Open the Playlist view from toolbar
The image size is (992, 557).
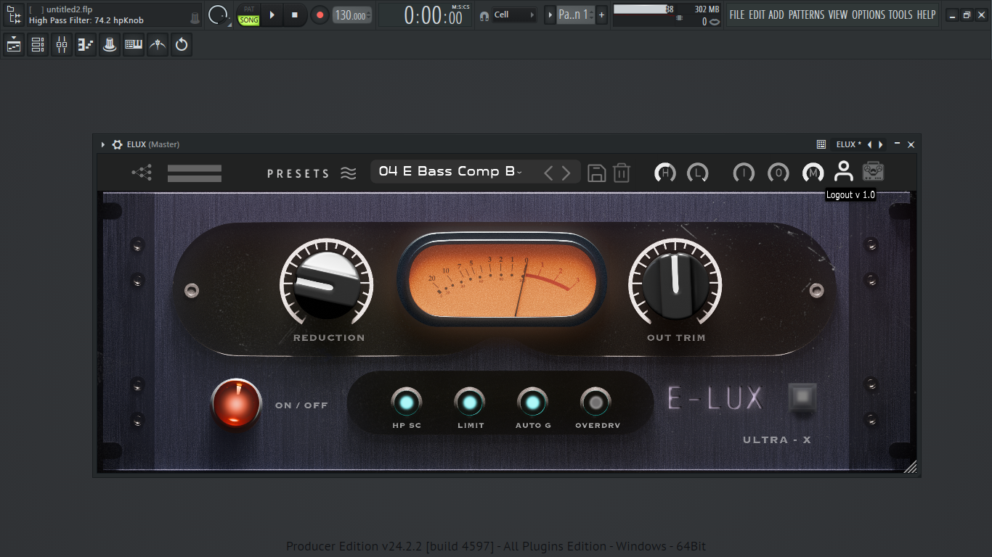pyautogui.click(x=14, y=45)
